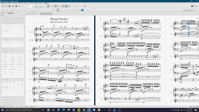Select the Sleepy Garden title text
Viewport: 199px width, 112px height.
(59, 19)
